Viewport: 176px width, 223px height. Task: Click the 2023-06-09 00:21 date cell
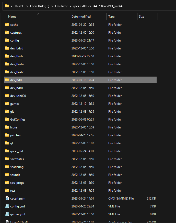click(x=83, y=120)
